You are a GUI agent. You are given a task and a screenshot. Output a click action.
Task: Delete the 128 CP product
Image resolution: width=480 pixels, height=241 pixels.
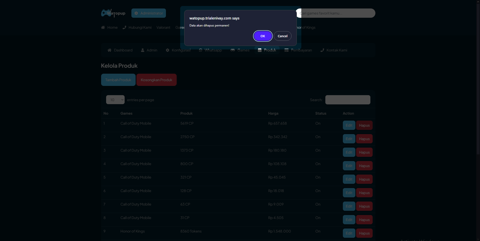364,193
